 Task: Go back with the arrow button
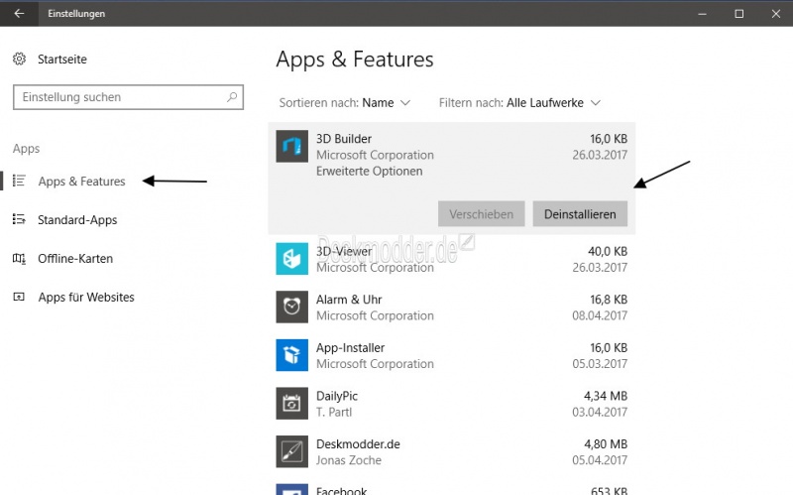pyautogui.click(x=19, y=14)
